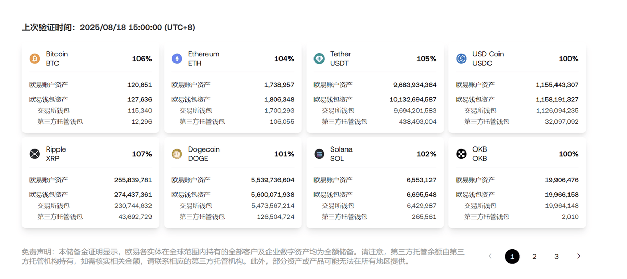The image size is (627, 279).
Task: Click BTC account assets value 120,651
Action: click(x=140, y=85)
